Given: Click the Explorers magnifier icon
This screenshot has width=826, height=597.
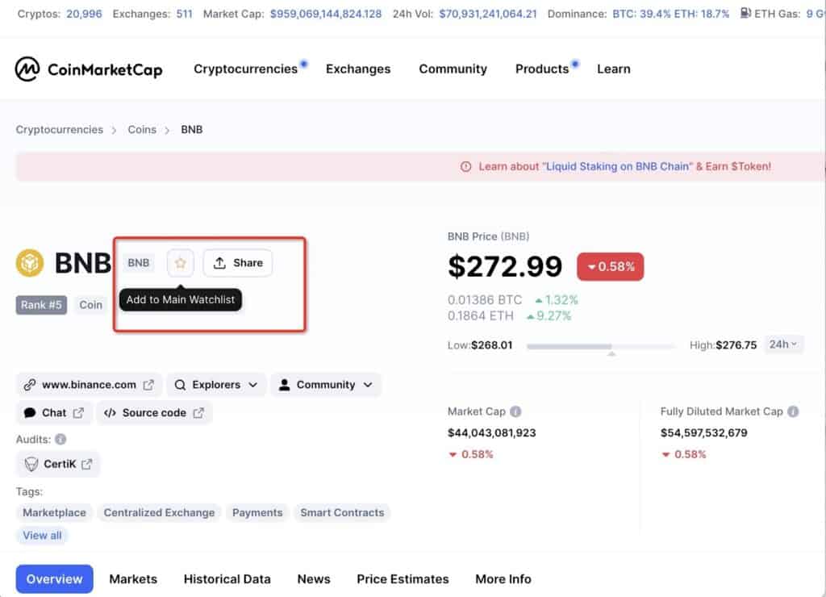Looking at the screenshot, I should (x=180, y=385).
